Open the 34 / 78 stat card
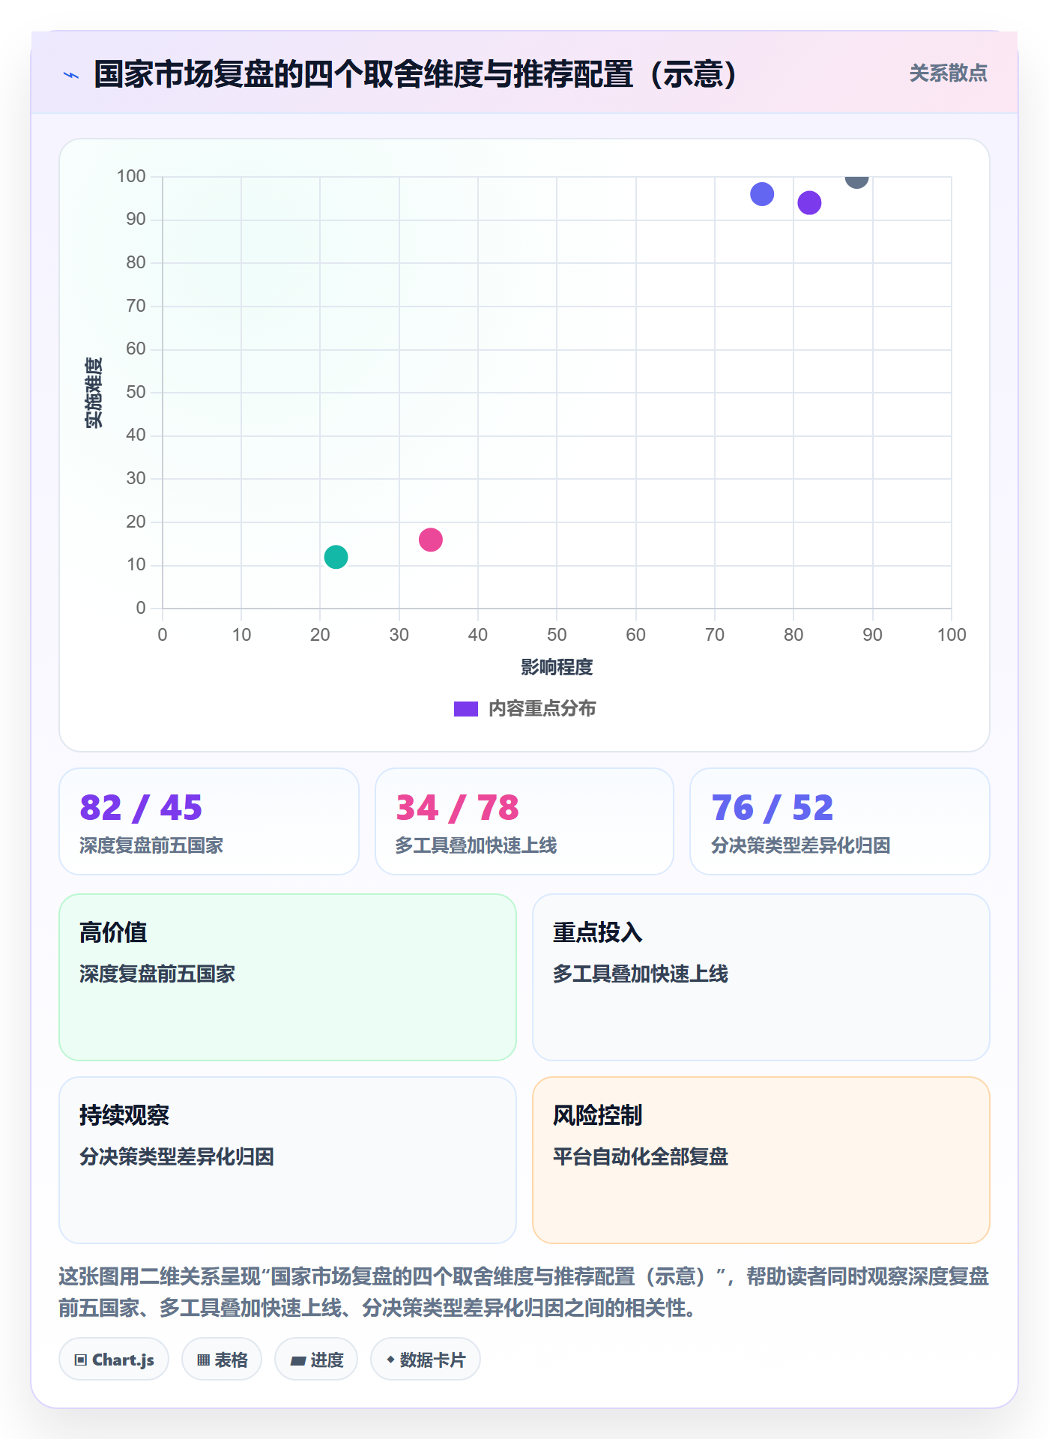 tap(524, 821)
